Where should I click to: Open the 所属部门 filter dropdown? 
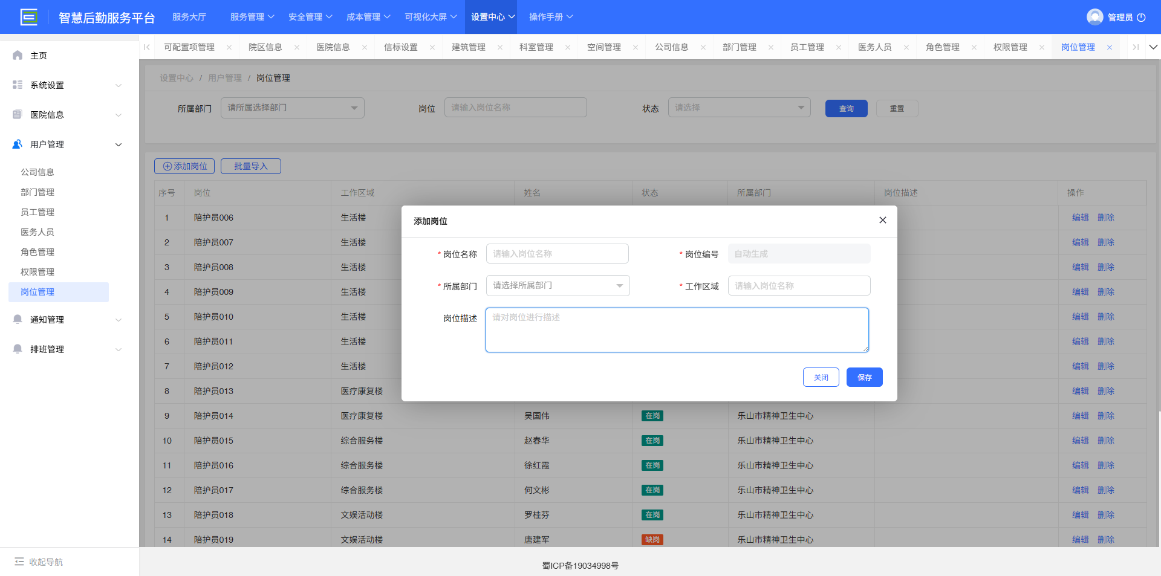(x=293, y=108)
